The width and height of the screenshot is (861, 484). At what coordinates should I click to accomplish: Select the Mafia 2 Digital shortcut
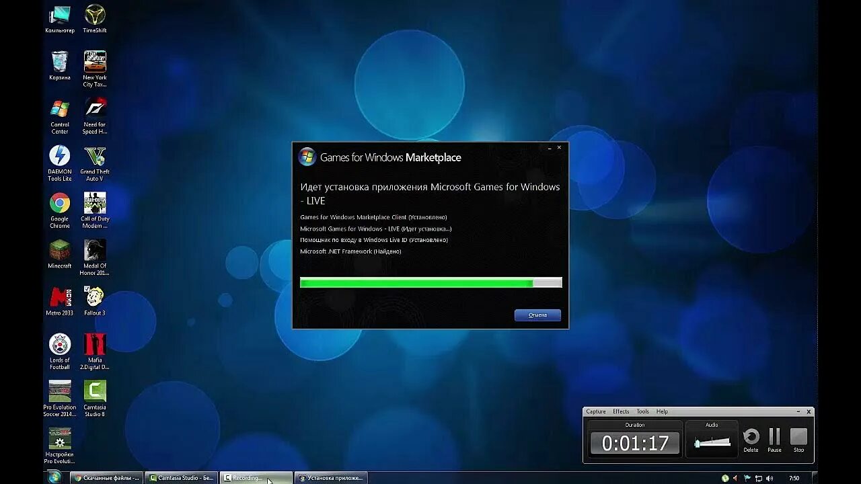coord(94,352)
